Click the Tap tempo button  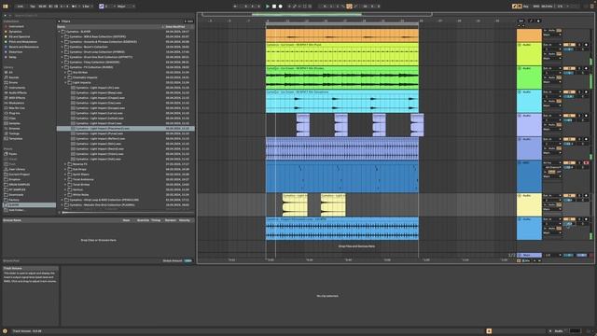(33, 7)
